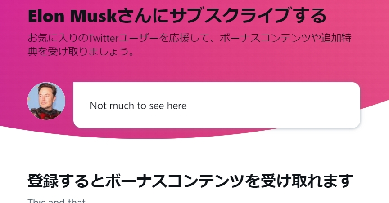Click "応援して" in the subtitle

click(x=179, y=38)
